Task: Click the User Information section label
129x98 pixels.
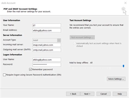Action: coord(12,20)
